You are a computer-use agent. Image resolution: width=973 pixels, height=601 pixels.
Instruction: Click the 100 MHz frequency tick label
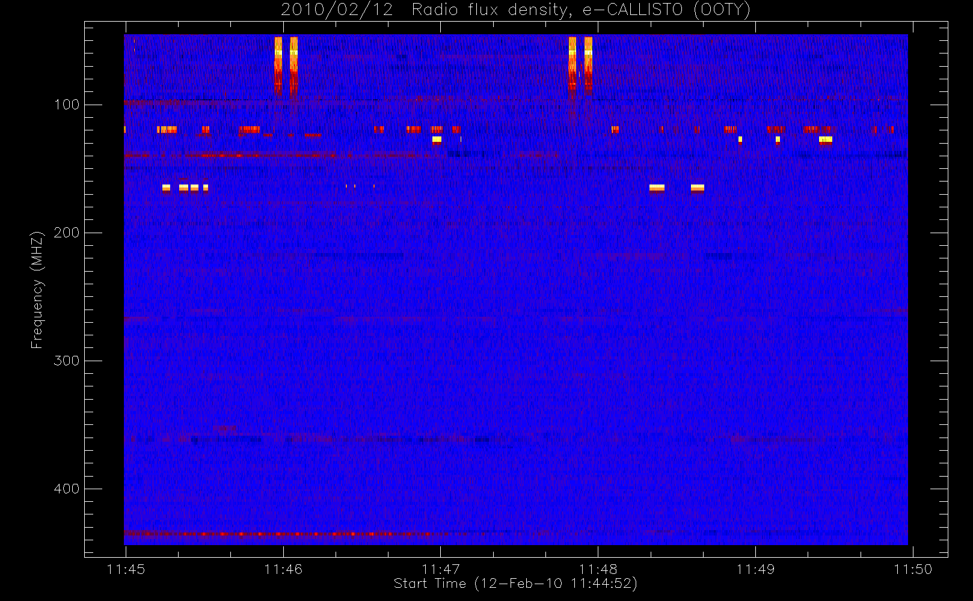tap(66, 105)
